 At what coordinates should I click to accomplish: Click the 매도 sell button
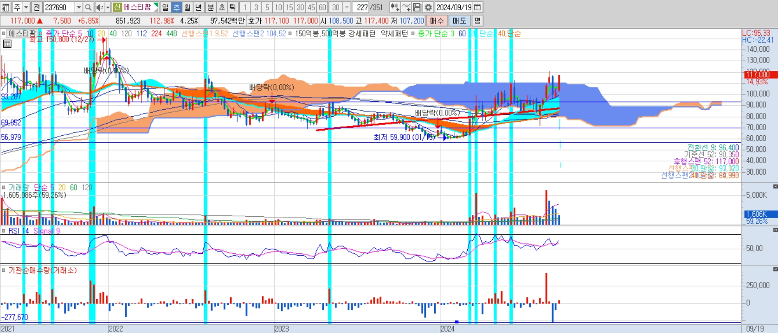459,21
